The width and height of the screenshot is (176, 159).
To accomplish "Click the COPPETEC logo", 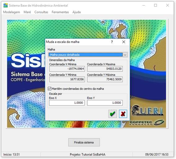I will click(147, 122).
